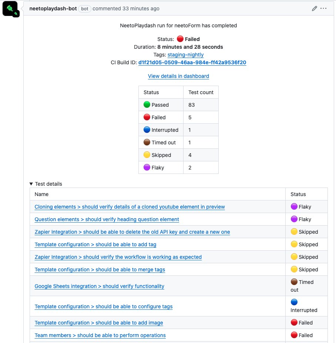Screen dimensions: 336x343
Task: Click Skipped circle in delete old API key row
Action: (x=294, y=231)
